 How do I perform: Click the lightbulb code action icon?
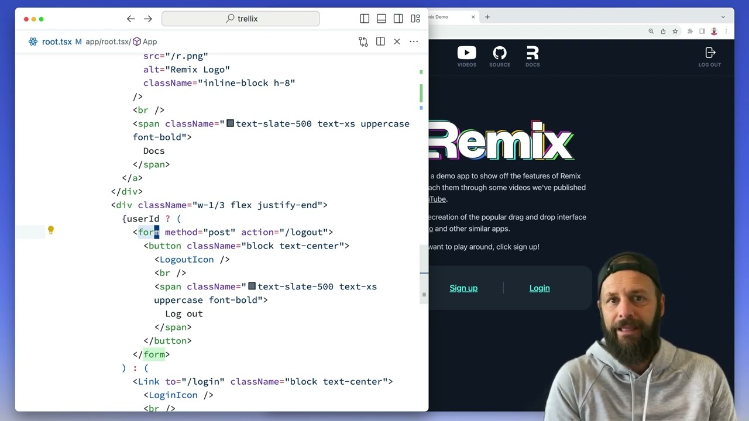51,230
